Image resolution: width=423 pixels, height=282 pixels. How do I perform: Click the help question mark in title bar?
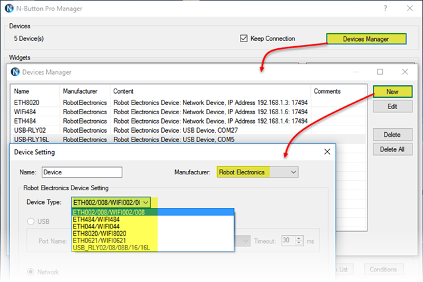385,9
